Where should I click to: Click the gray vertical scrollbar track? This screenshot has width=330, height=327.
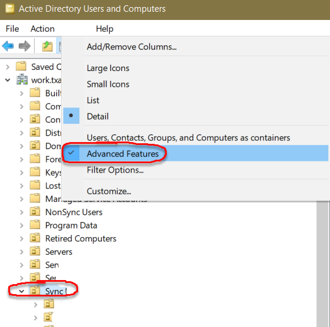pos(323,264)
